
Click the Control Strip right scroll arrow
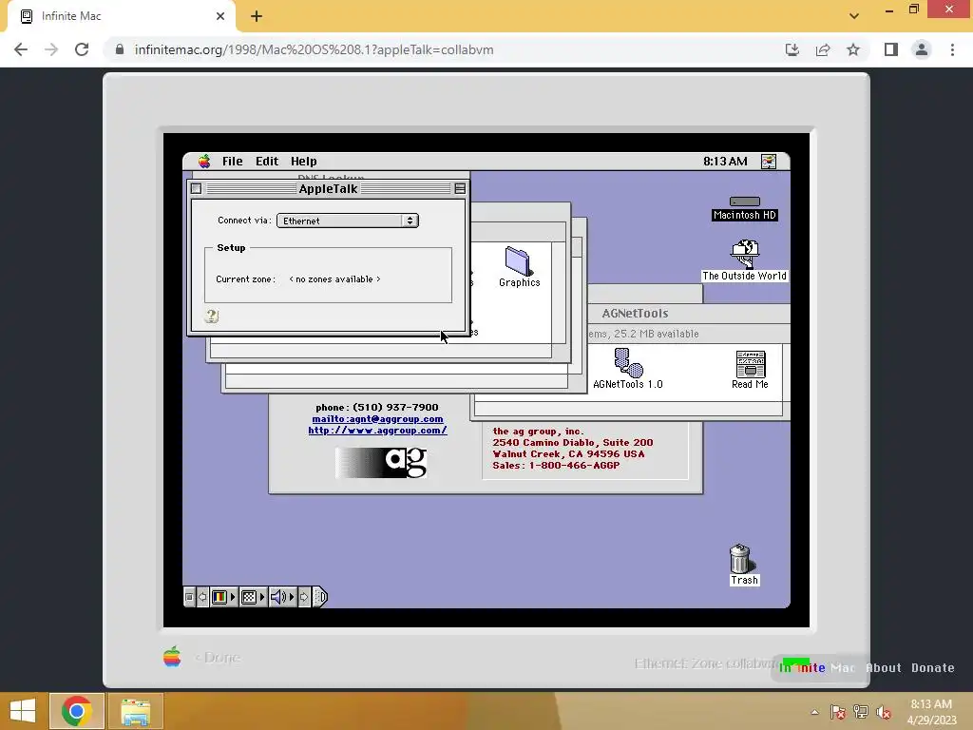click(304, 597)
